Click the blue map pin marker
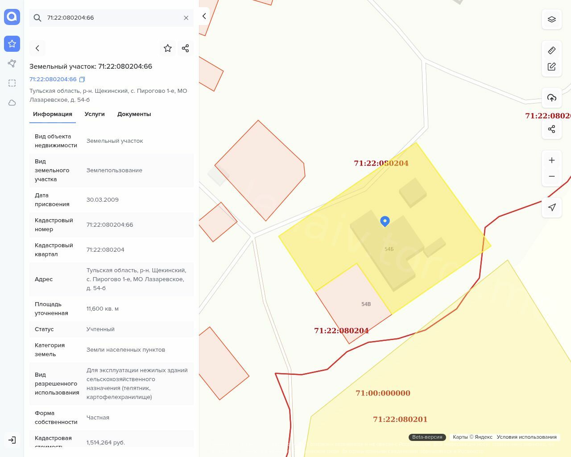The height and width of the screenshot is (457, 571). (385, 221)
